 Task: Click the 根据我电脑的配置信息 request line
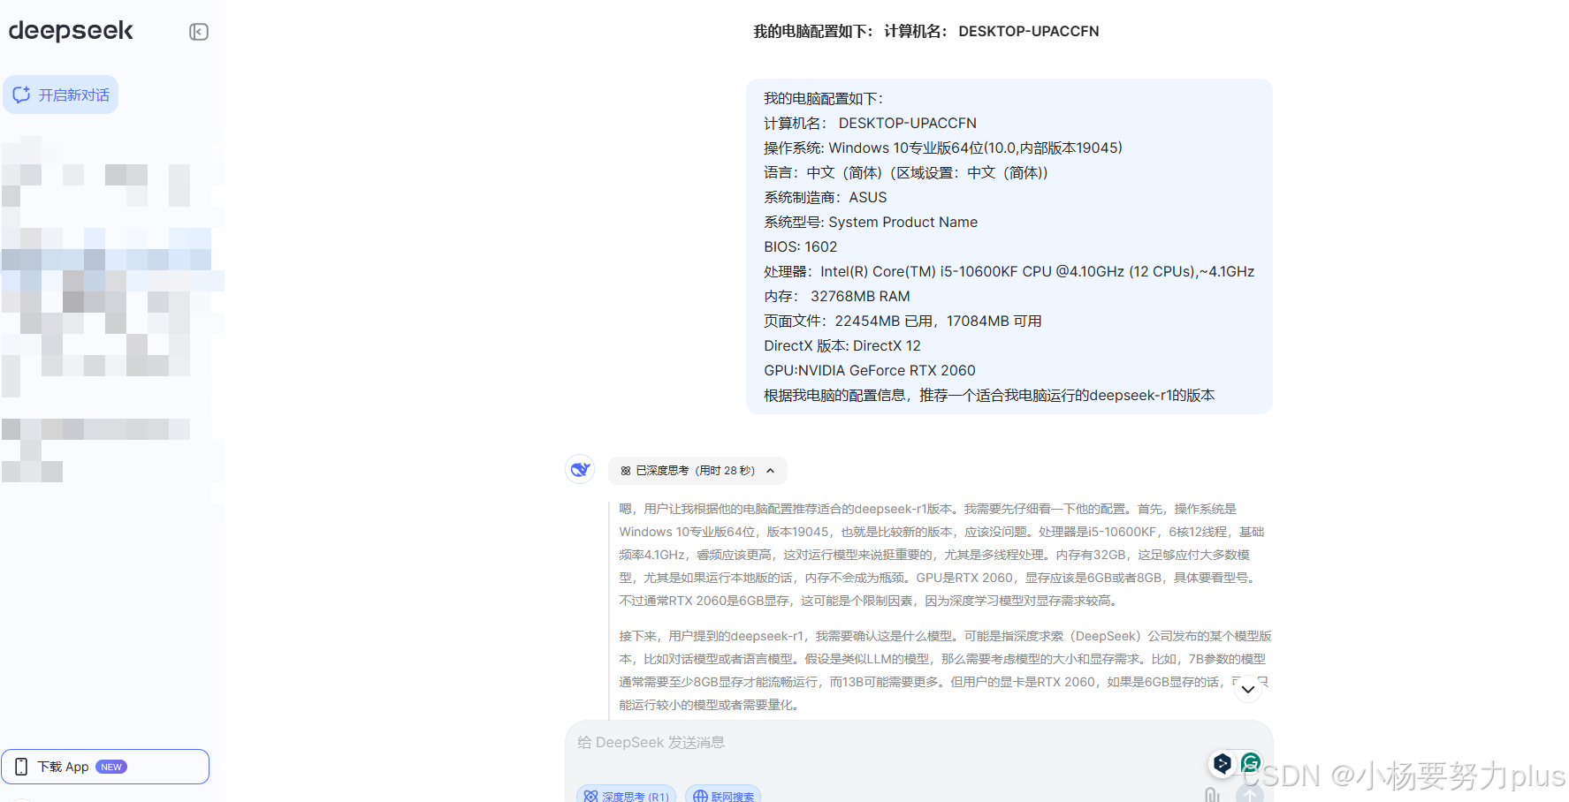pos(989,395)
